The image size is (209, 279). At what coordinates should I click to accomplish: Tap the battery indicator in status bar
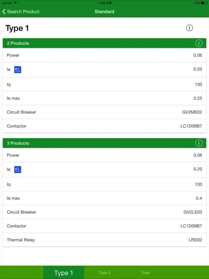(x=204, y=3)
